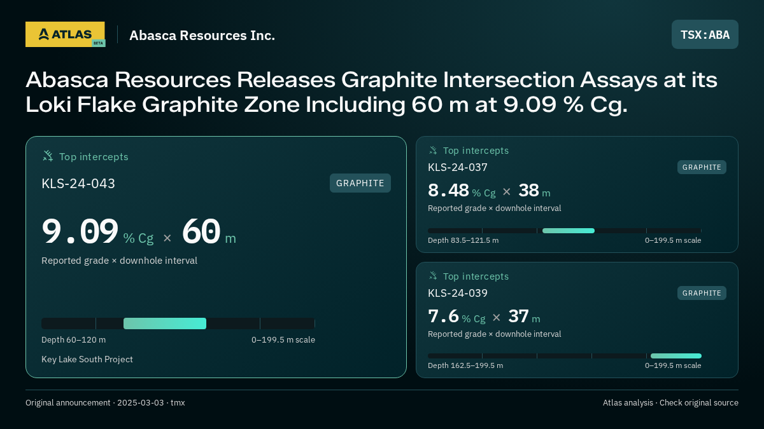This screenshot has height=429, width=764.
Task: Click the Atlas beta logo
Action: [x=65, y=34]
